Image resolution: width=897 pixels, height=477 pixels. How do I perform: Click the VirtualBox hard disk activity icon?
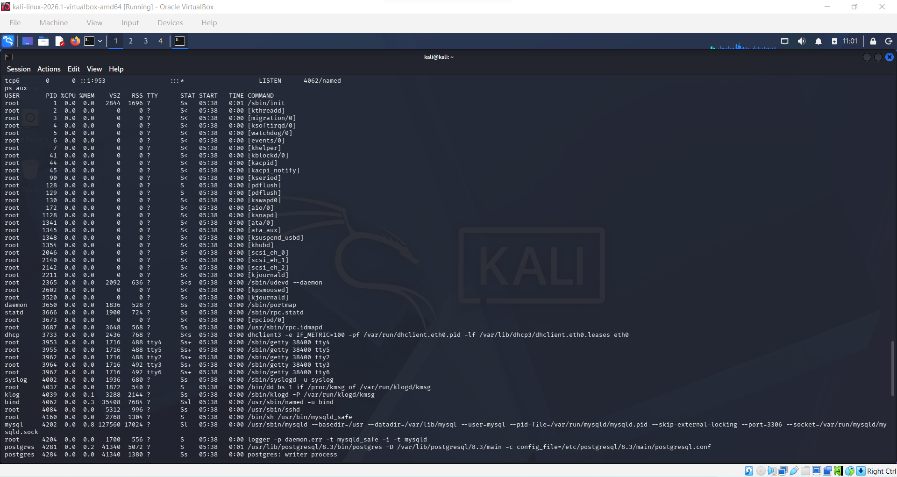(749, 471)
